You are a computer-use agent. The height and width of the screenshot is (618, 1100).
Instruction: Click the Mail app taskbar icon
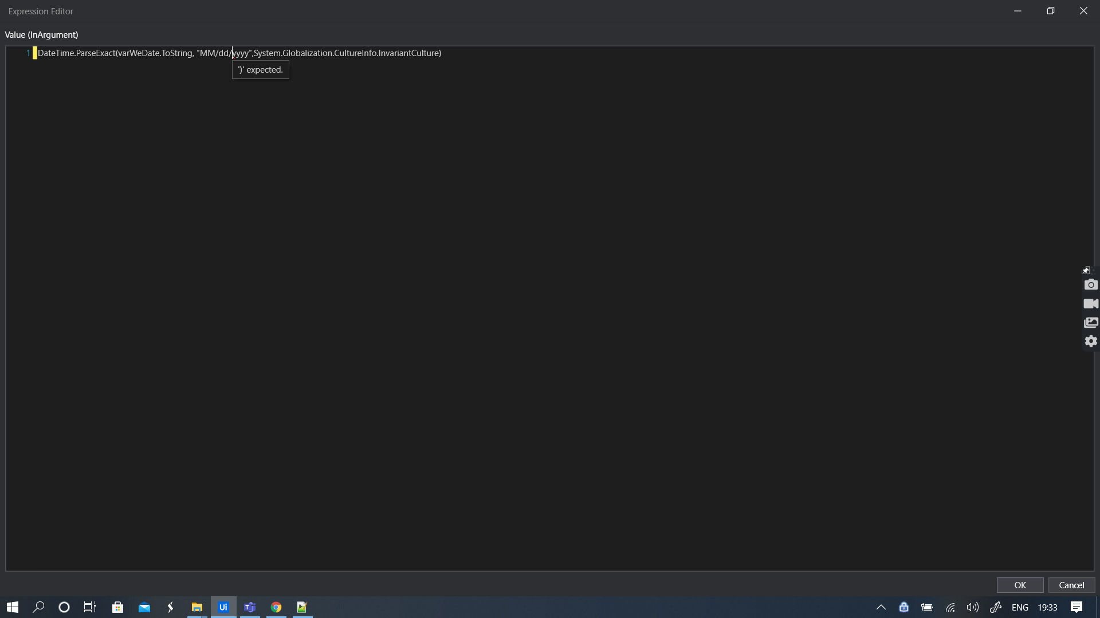[144, 607]
